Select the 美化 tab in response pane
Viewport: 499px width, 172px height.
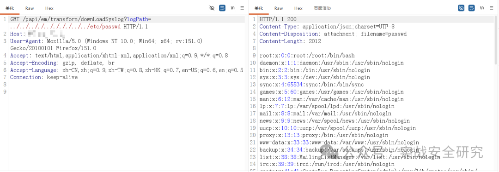coord(259,8)
